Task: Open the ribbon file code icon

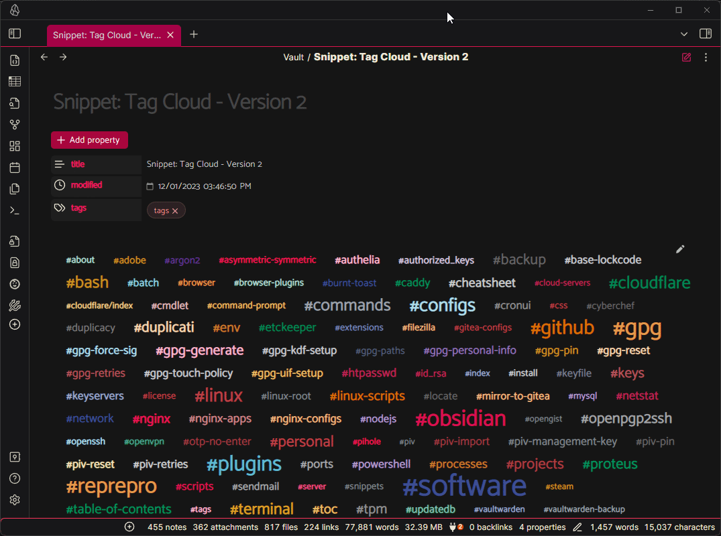Action: point(15,60)
